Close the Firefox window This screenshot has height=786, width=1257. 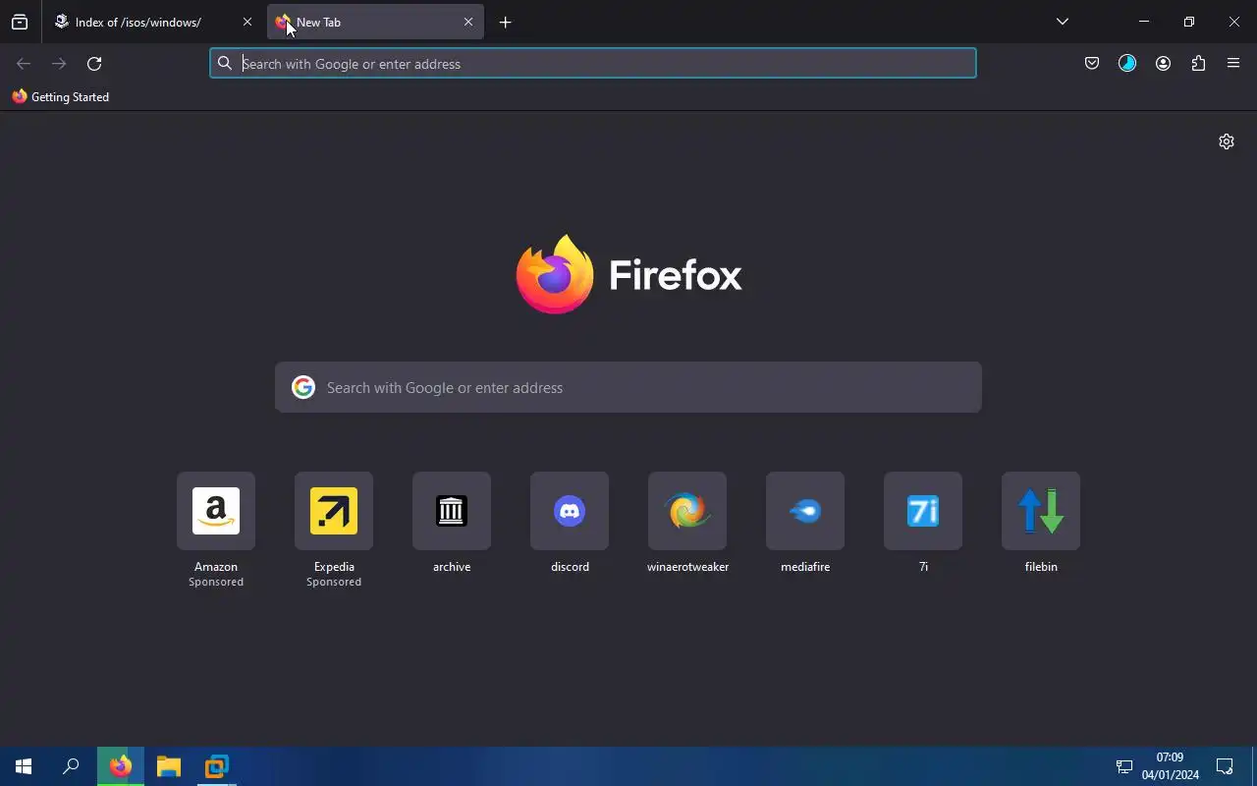pos(1234,22)
